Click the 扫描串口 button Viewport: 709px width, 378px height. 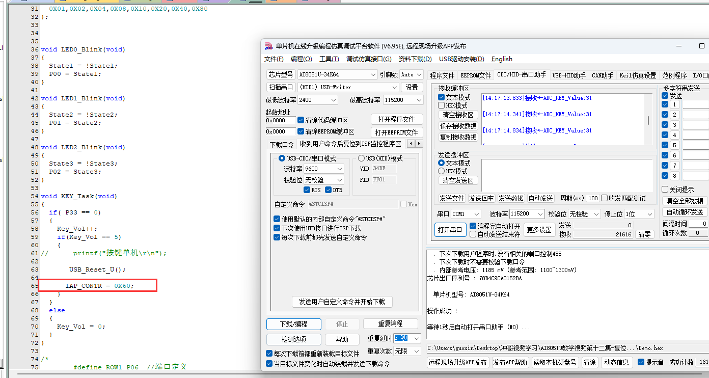pyautogui.click(x=281, y=87)
